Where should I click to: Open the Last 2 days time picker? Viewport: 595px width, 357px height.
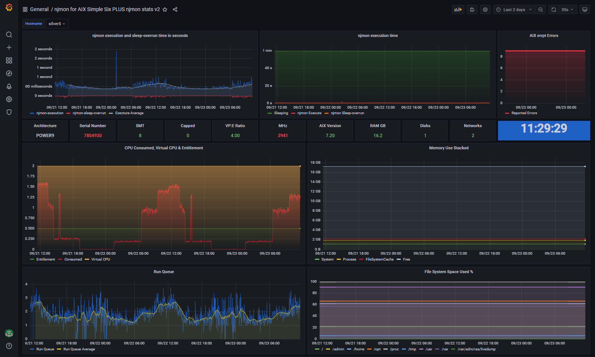514,10
